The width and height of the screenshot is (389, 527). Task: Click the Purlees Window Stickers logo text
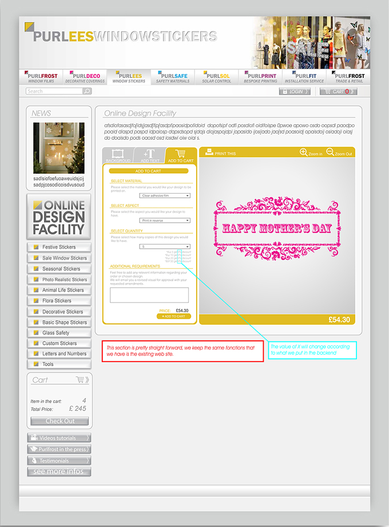(x=125, y=36)
